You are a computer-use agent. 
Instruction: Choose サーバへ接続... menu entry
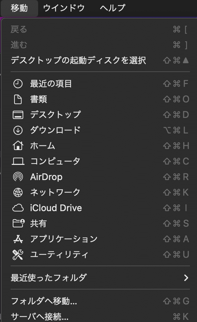[x=100, y=316]
